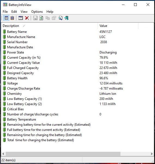
Task: Open the Advanced Options window icon
Action: (x=20, y=18)
